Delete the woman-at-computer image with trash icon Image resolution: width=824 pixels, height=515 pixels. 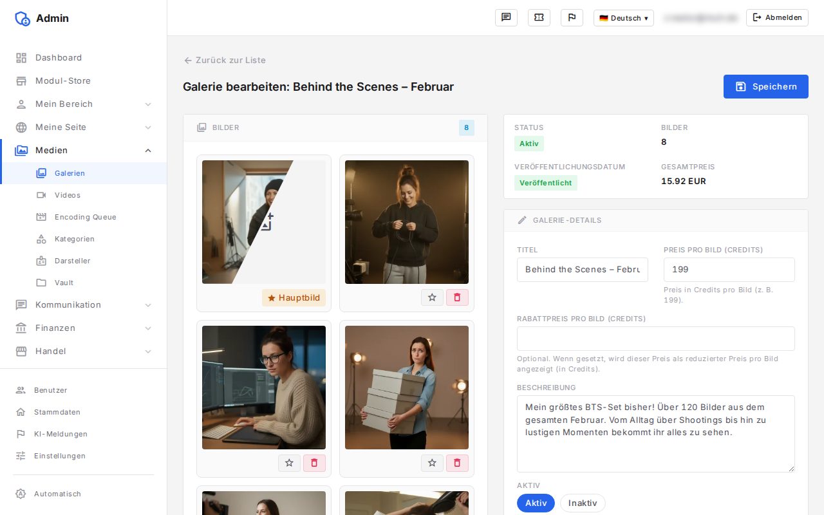pyautogui.click(x=314, y=463)
